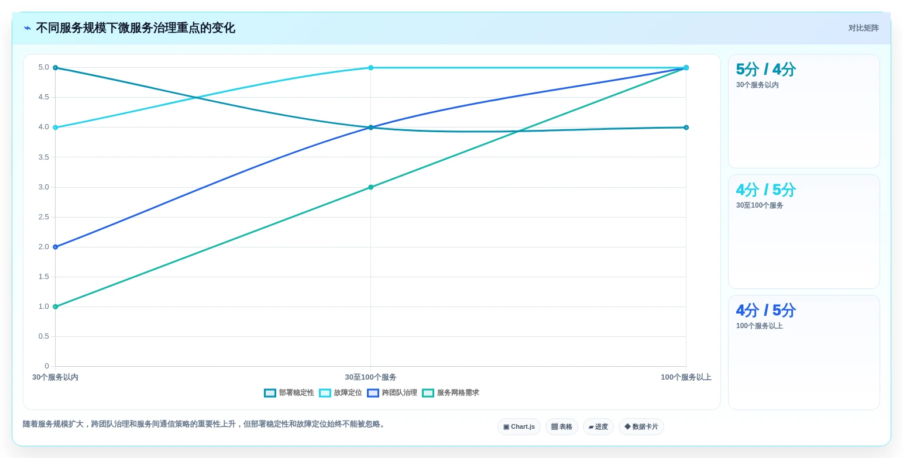This screenshot has width=903, height=458.
Task: Click 部署稳定性 data point at 5.0 on left
Action: (x=56, y=68)
